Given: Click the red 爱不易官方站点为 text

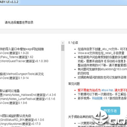Looking at the screenshot, I should coord(89,90).
